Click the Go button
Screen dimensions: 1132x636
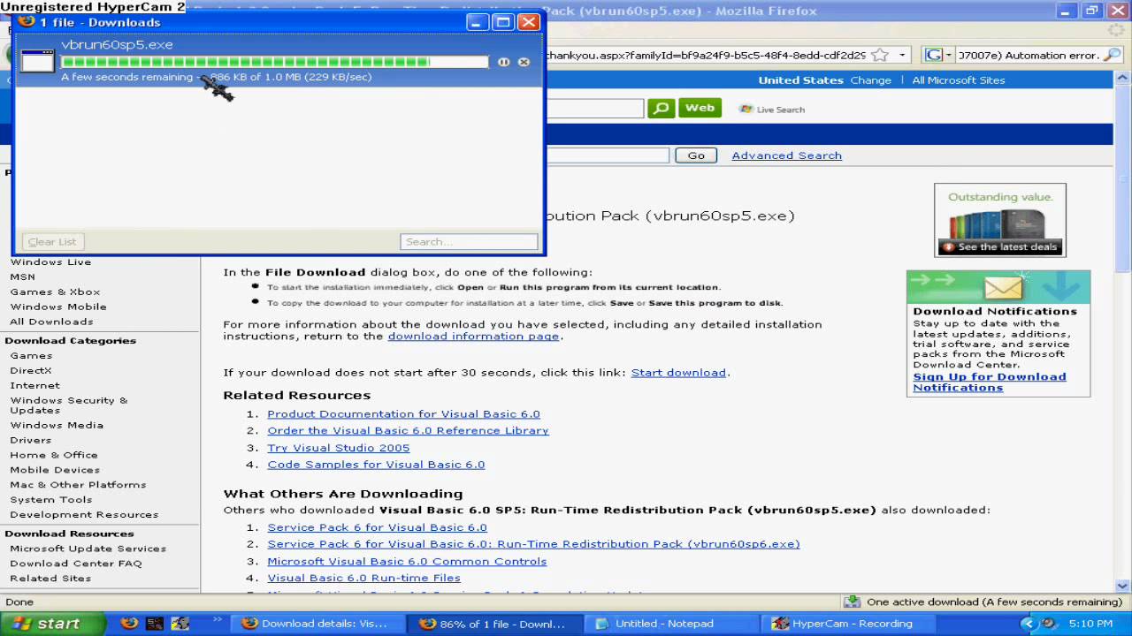coord(696,155)
